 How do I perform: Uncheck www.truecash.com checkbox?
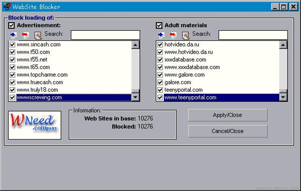(12, 82)
